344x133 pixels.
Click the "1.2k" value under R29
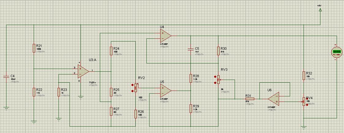[x=196, y=110]
